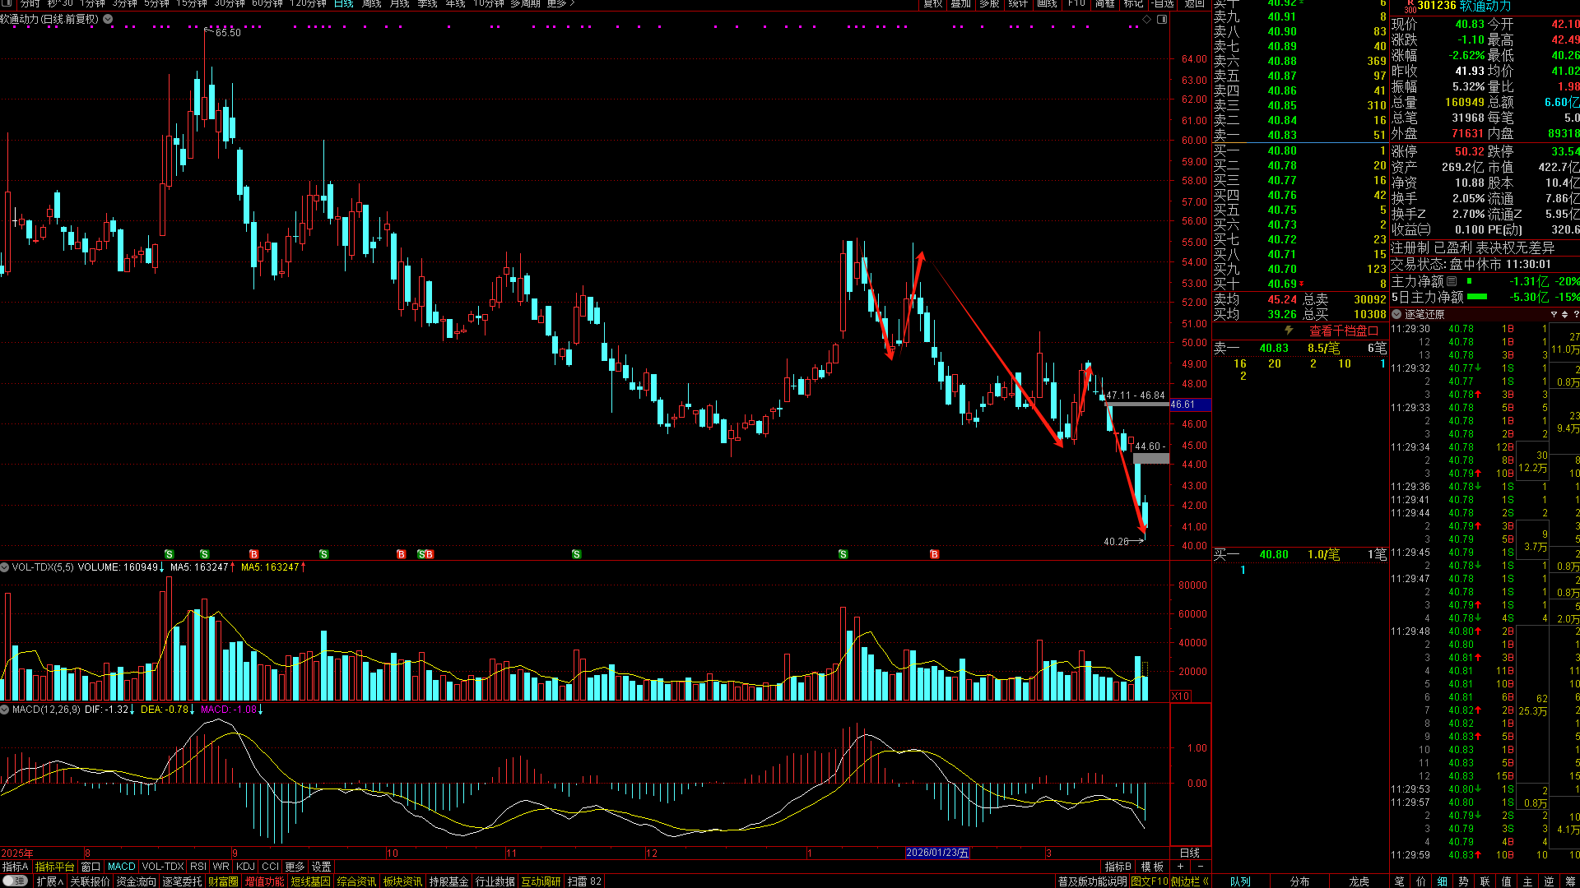Click the lightning bolt icon in the order panel
Image resolution: width=1580 pixels, height=888 pixels.
[1289, 331]
